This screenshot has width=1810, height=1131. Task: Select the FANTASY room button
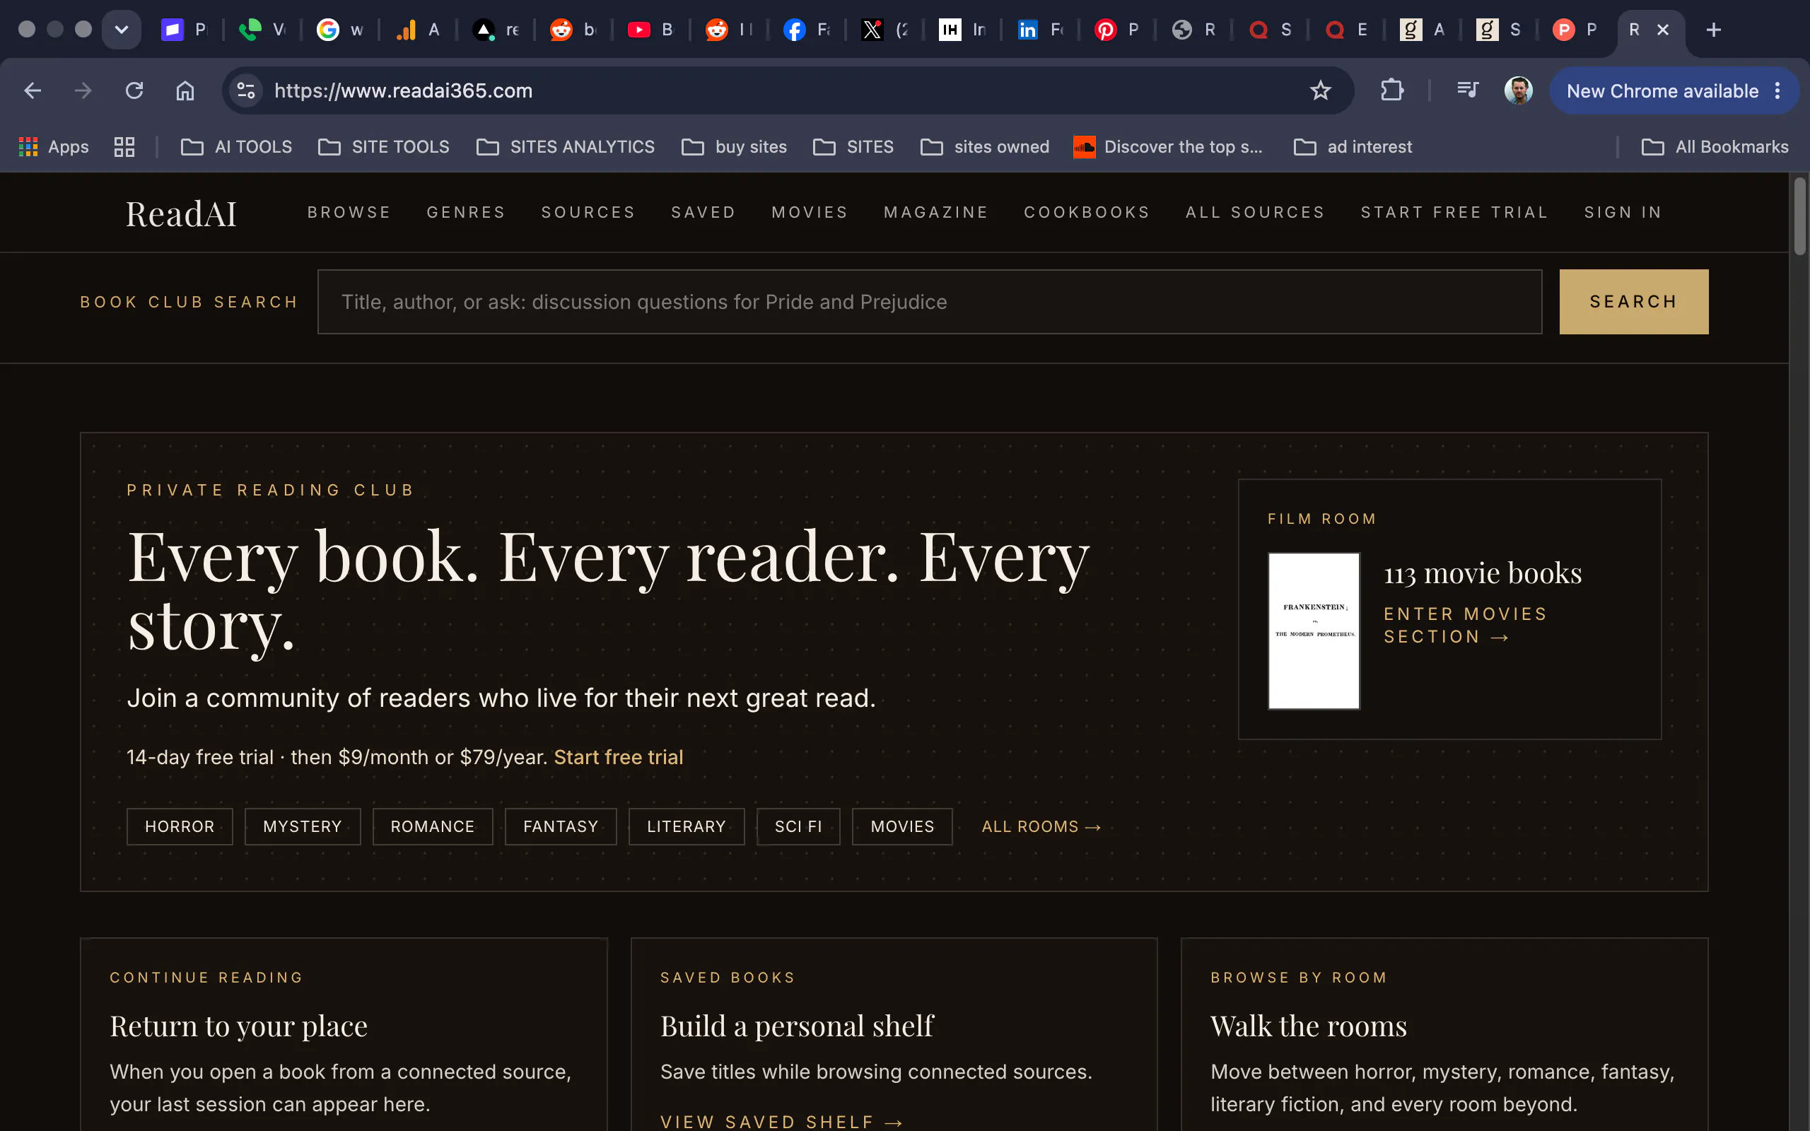coord(561,826)
